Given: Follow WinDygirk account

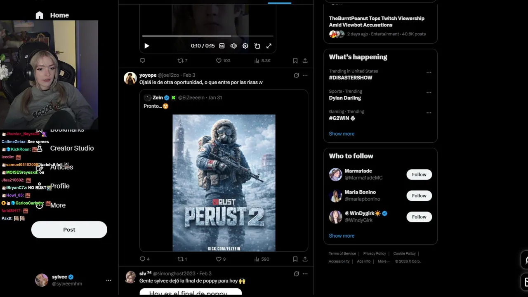Looking at the screenshot, I should click(419, 217).
